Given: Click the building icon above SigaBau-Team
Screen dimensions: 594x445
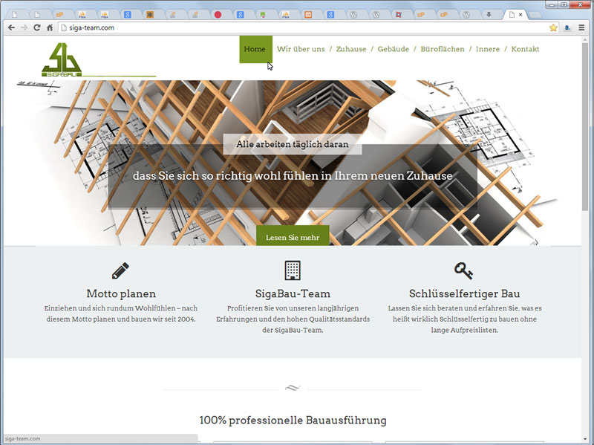Looking at the screenshot, I should click(293, 270).
